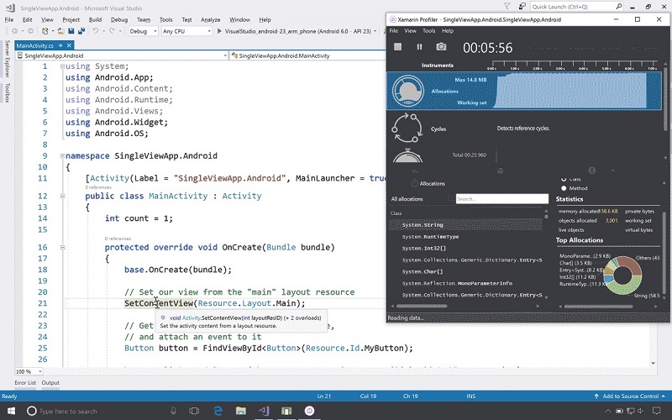
Task: Open the Undo history dropdown arrow
Action: [x=103, y=31]
